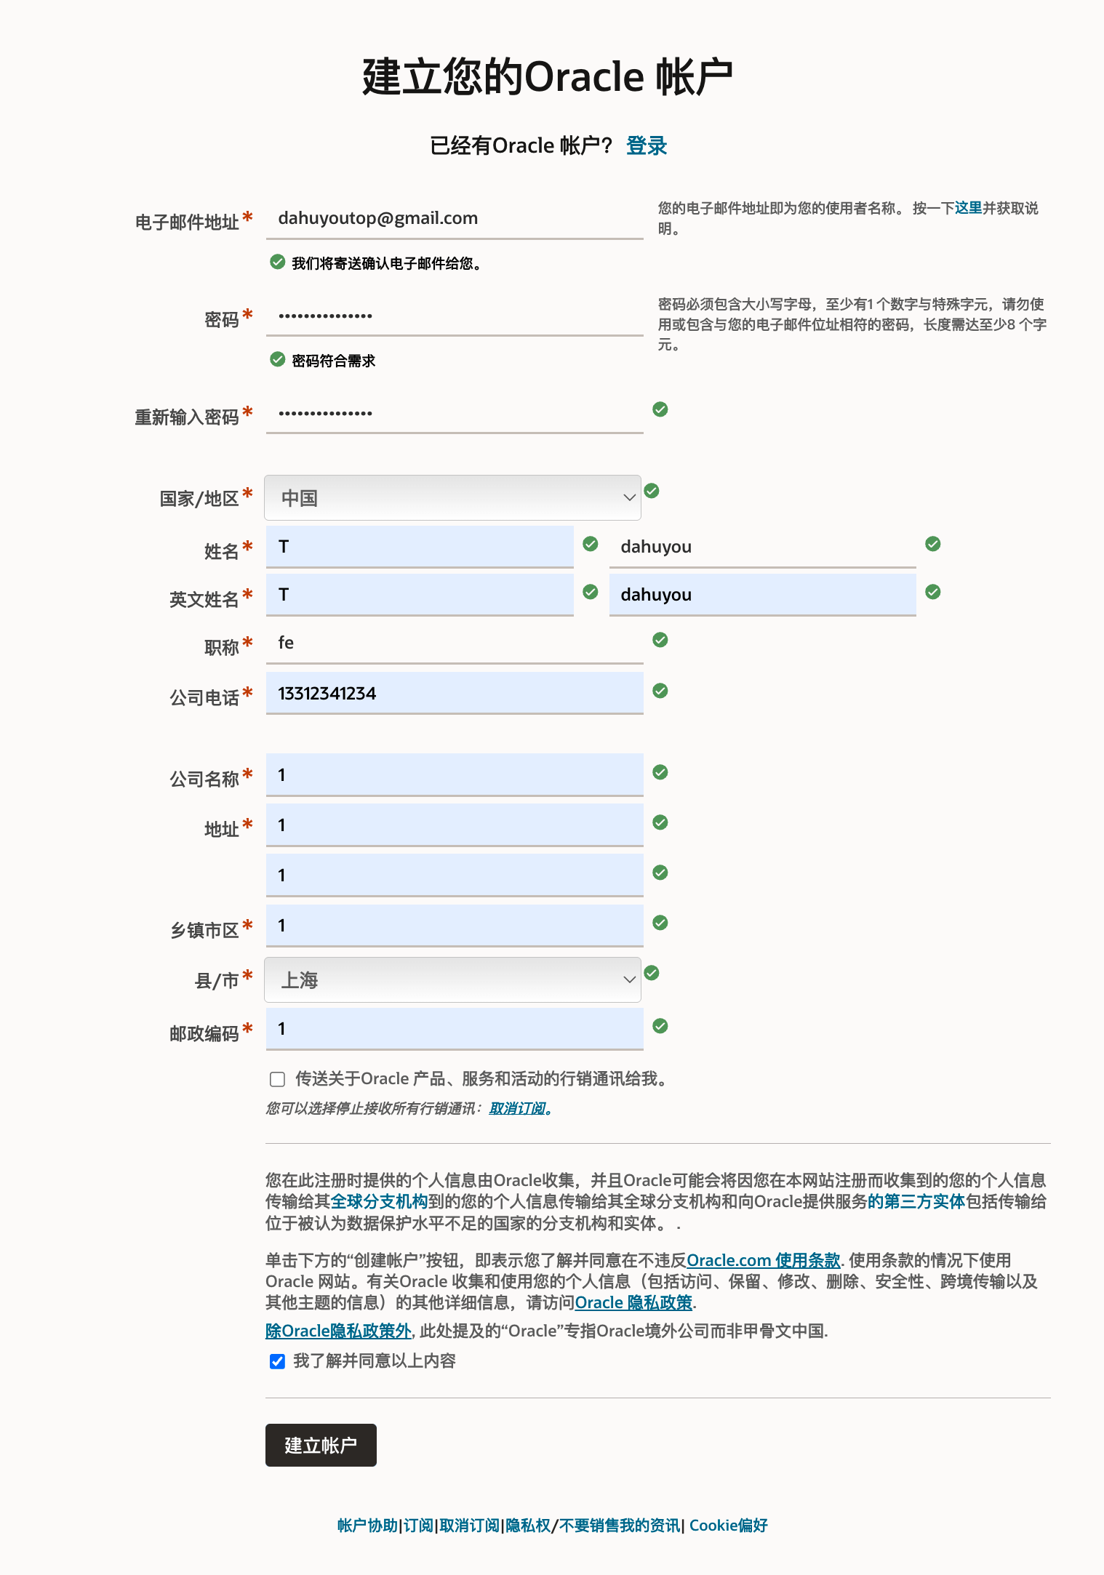Click checkmark after 姓名 first field T
This screenshot has height=1575, width=1104.
tap(591, 544)
